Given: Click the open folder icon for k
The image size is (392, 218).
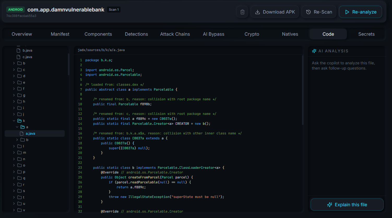Looking at the screenshot, I should tap(19, 121).
